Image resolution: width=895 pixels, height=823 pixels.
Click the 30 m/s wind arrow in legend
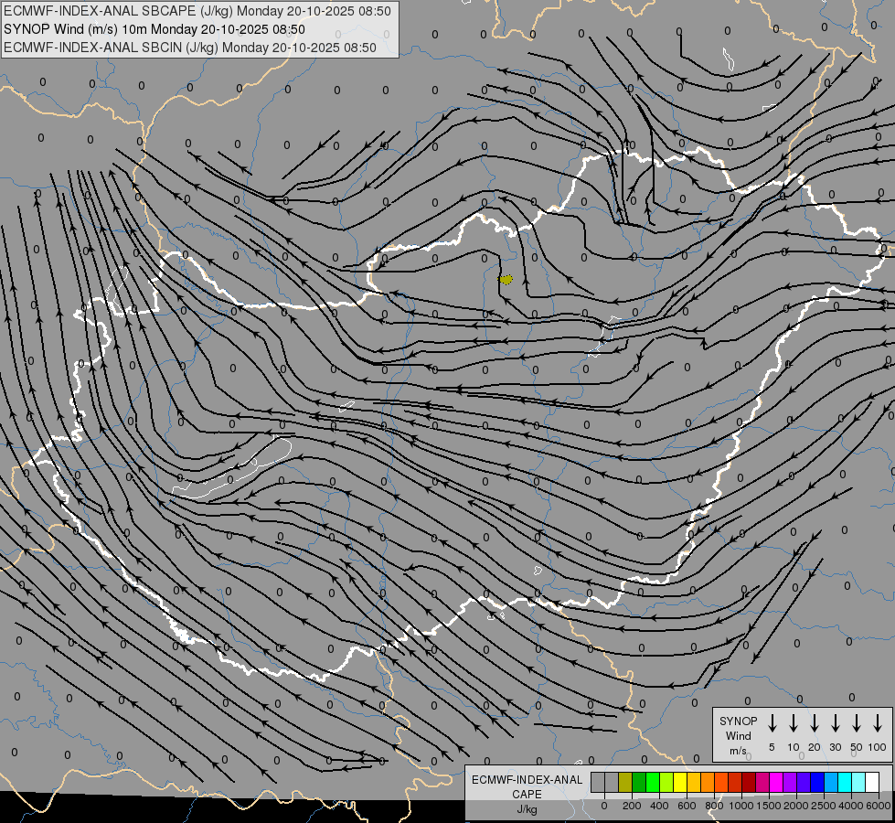[x=835, y=723]
